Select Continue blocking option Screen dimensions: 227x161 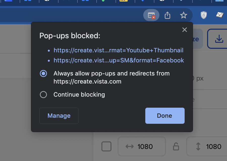(x=43, y=95)
